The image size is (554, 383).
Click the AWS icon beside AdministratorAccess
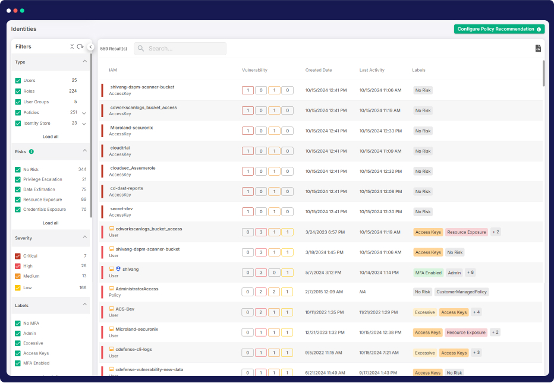tap(111, 289)
